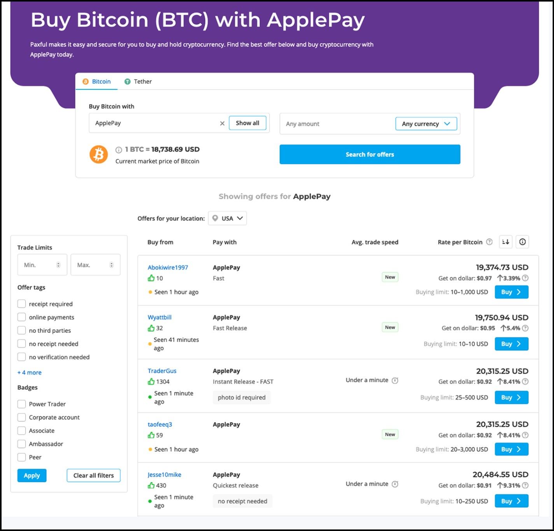554x531 pixels.
Task: Click the Min. trade limit input field
Action: point(39,265)
